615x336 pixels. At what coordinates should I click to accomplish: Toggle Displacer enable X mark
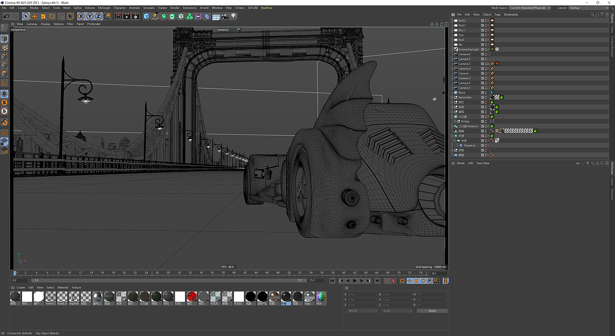tap(488, 145)
